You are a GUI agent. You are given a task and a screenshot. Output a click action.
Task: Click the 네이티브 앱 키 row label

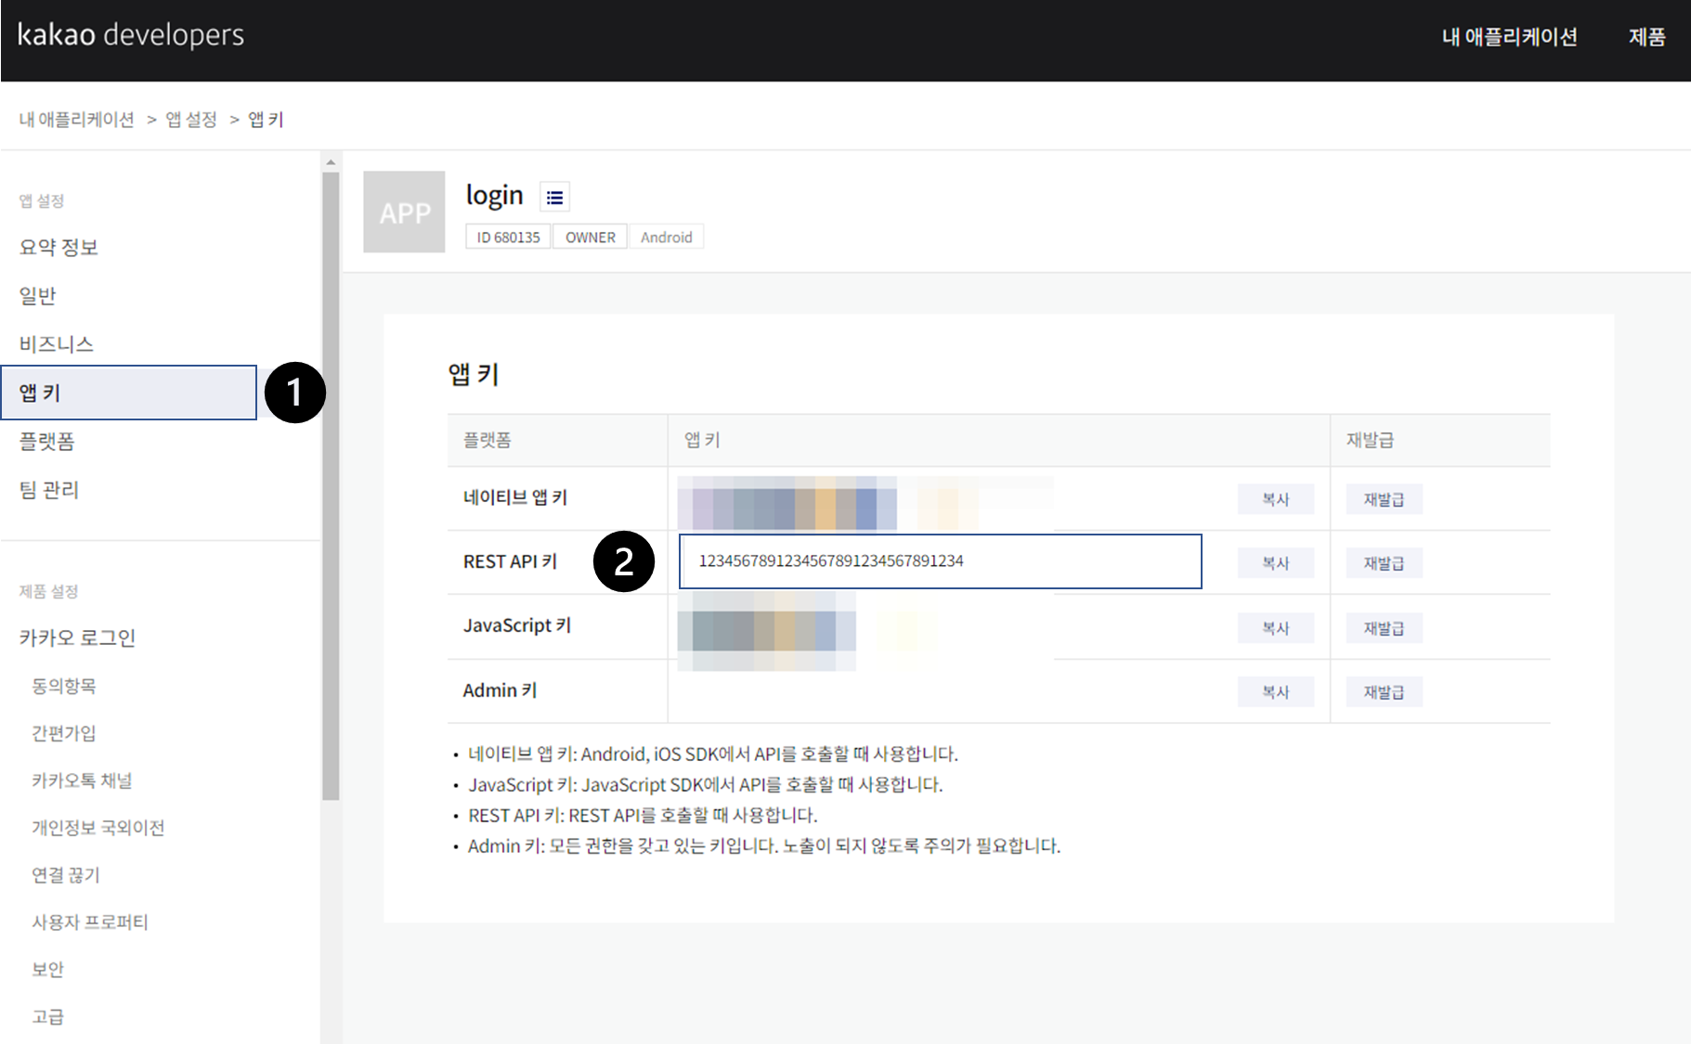pyautogui.click(x=515, y=497)
